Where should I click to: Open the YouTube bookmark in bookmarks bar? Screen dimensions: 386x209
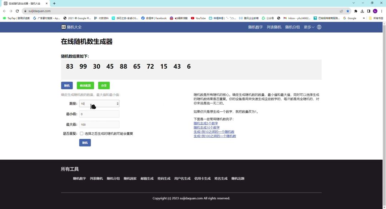pyautogui.click(x=198, y=18)
